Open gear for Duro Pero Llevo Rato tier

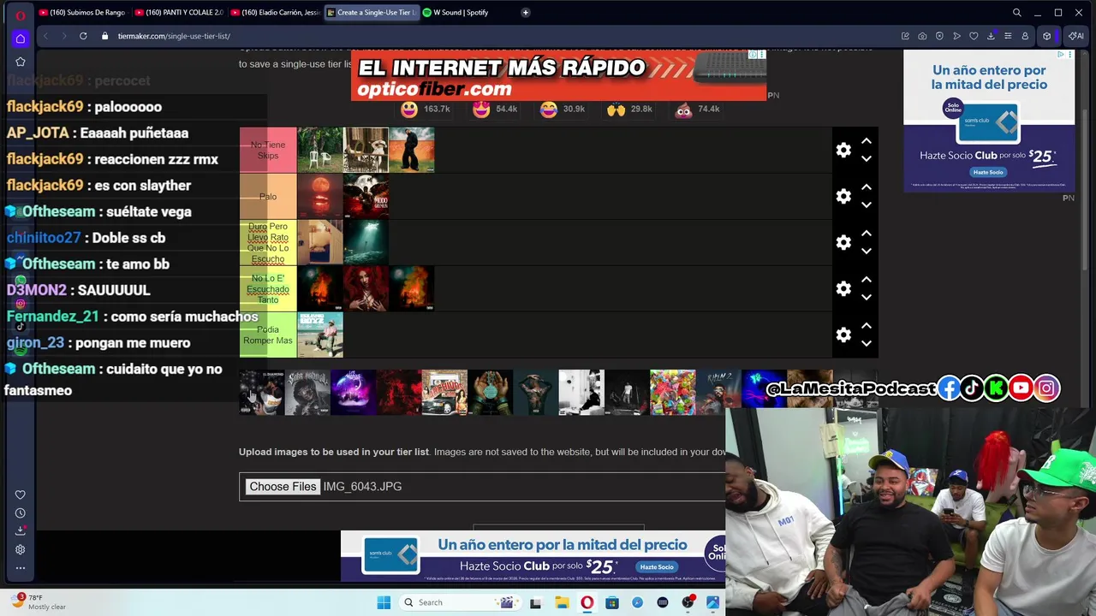pos(843,242)
